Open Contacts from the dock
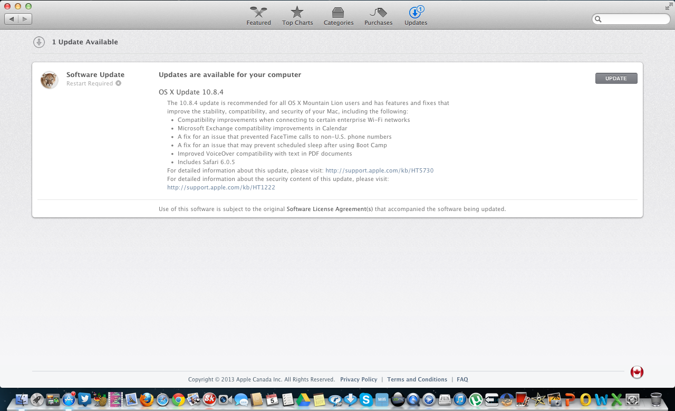This screenshot has height=411, width=675. pos(256,399)
